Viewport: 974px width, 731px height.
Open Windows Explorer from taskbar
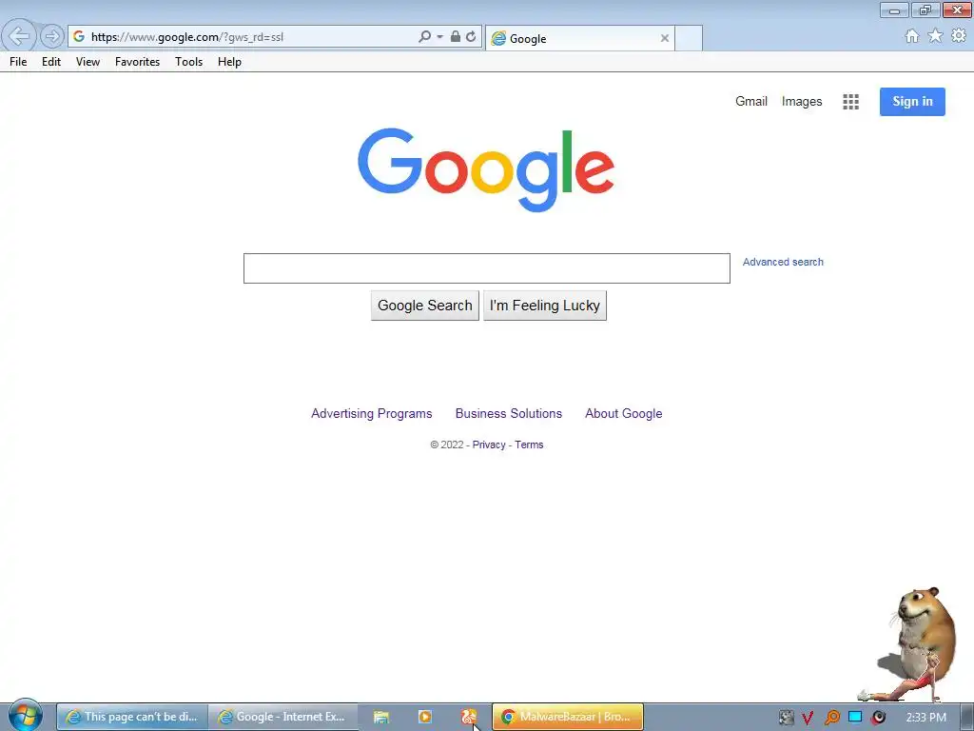[380, 717]
